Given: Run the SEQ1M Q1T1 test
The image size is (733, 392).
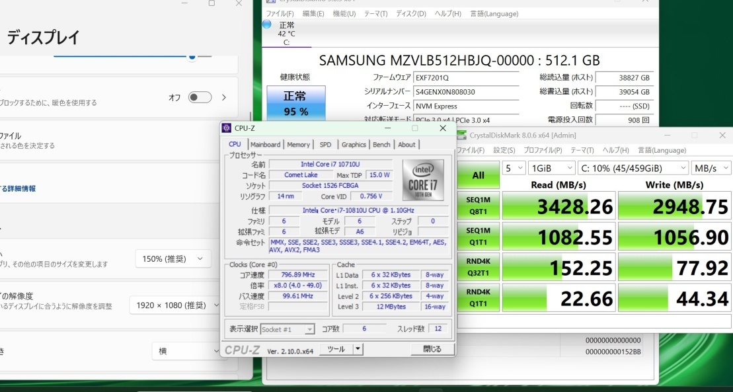Looking at the screenshot, I should coord(478,236).
